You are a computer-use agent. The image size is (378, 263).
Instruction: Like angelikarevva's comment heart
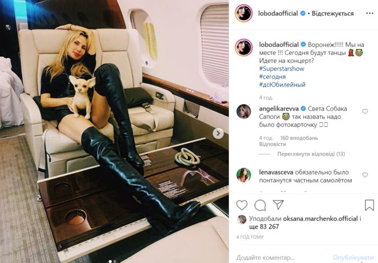365,112
